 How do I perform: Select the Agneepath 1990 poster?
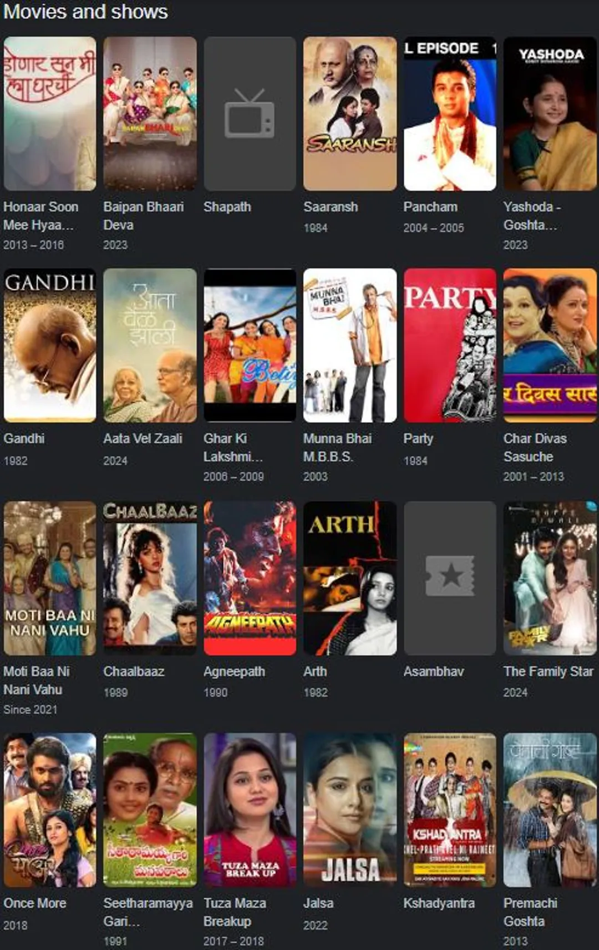coord(250,578)
